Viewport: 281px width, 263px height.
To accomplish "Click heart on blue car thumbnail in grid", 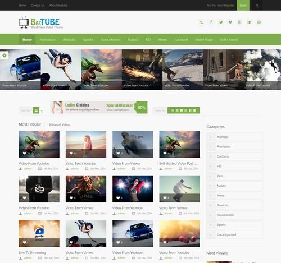I will coord(118,242).
